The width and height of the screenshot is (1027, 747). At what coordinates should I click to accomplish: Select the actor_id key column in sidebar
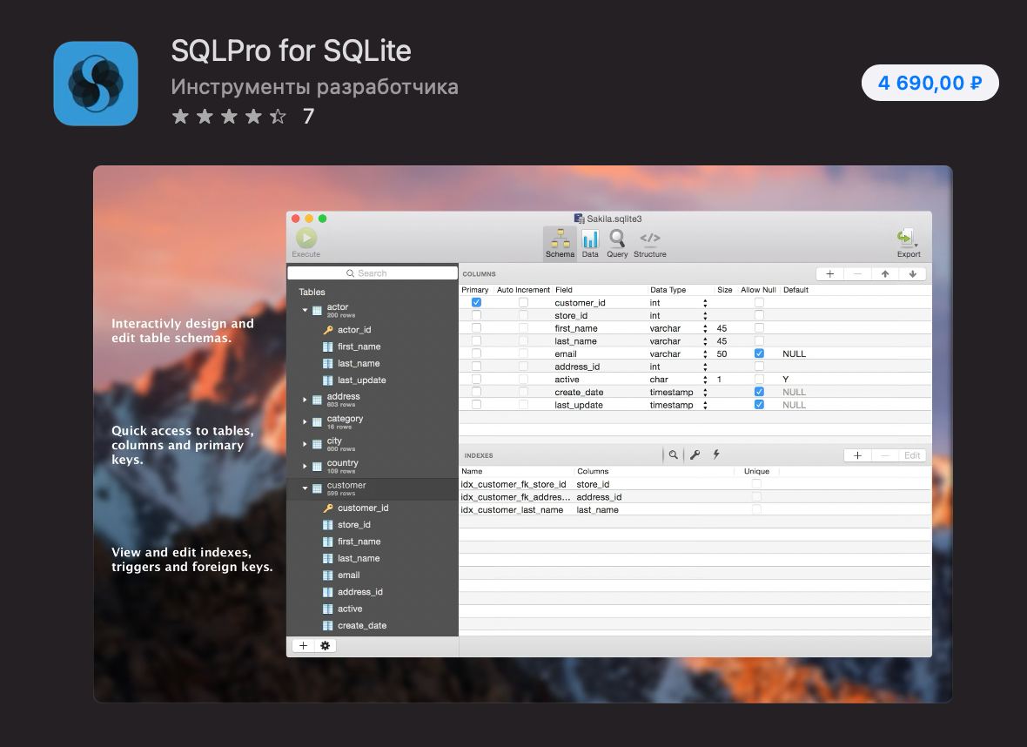click(354, 330)
